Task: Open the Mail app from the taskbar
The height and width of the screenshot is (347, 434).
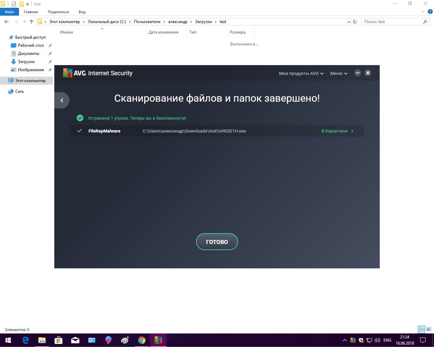Action: pyautogui.click(x=75, y=340)
